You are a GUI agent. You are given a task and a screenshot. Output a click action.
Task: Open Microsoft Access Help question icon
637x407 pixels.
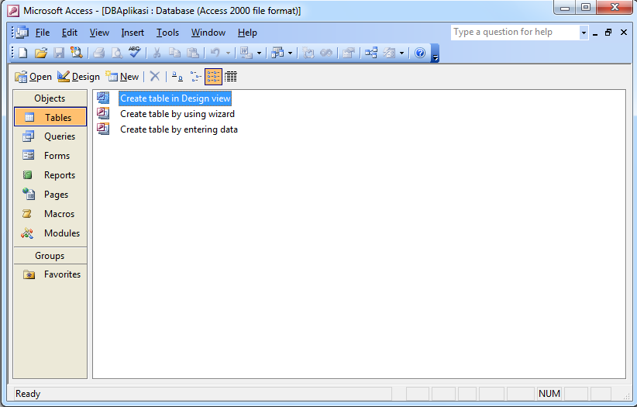coord(420,53)
